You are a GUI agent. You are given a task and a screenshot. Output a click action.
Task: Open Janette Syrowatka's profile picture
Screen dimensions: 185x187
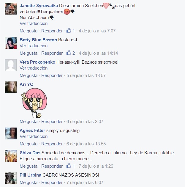pos(11,9)
